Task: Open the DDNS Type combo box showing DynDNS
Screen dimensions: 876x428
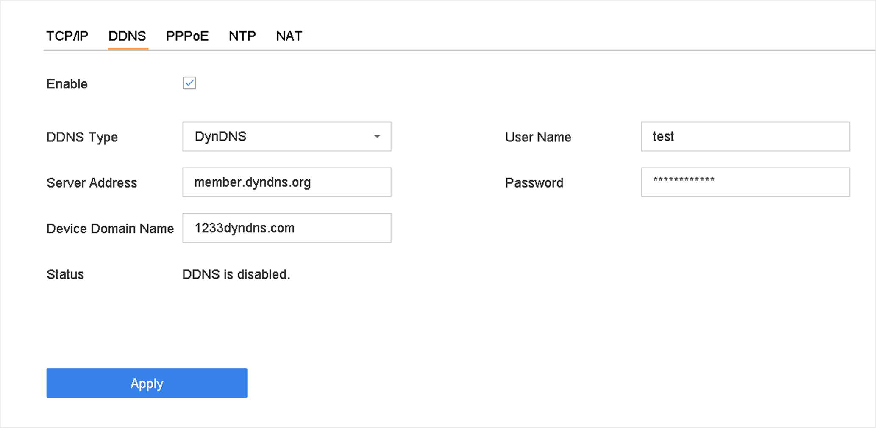Action: [280, 136]
